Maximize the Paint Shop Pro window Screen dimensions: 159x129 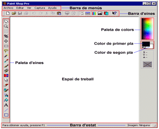pos(149,4)
